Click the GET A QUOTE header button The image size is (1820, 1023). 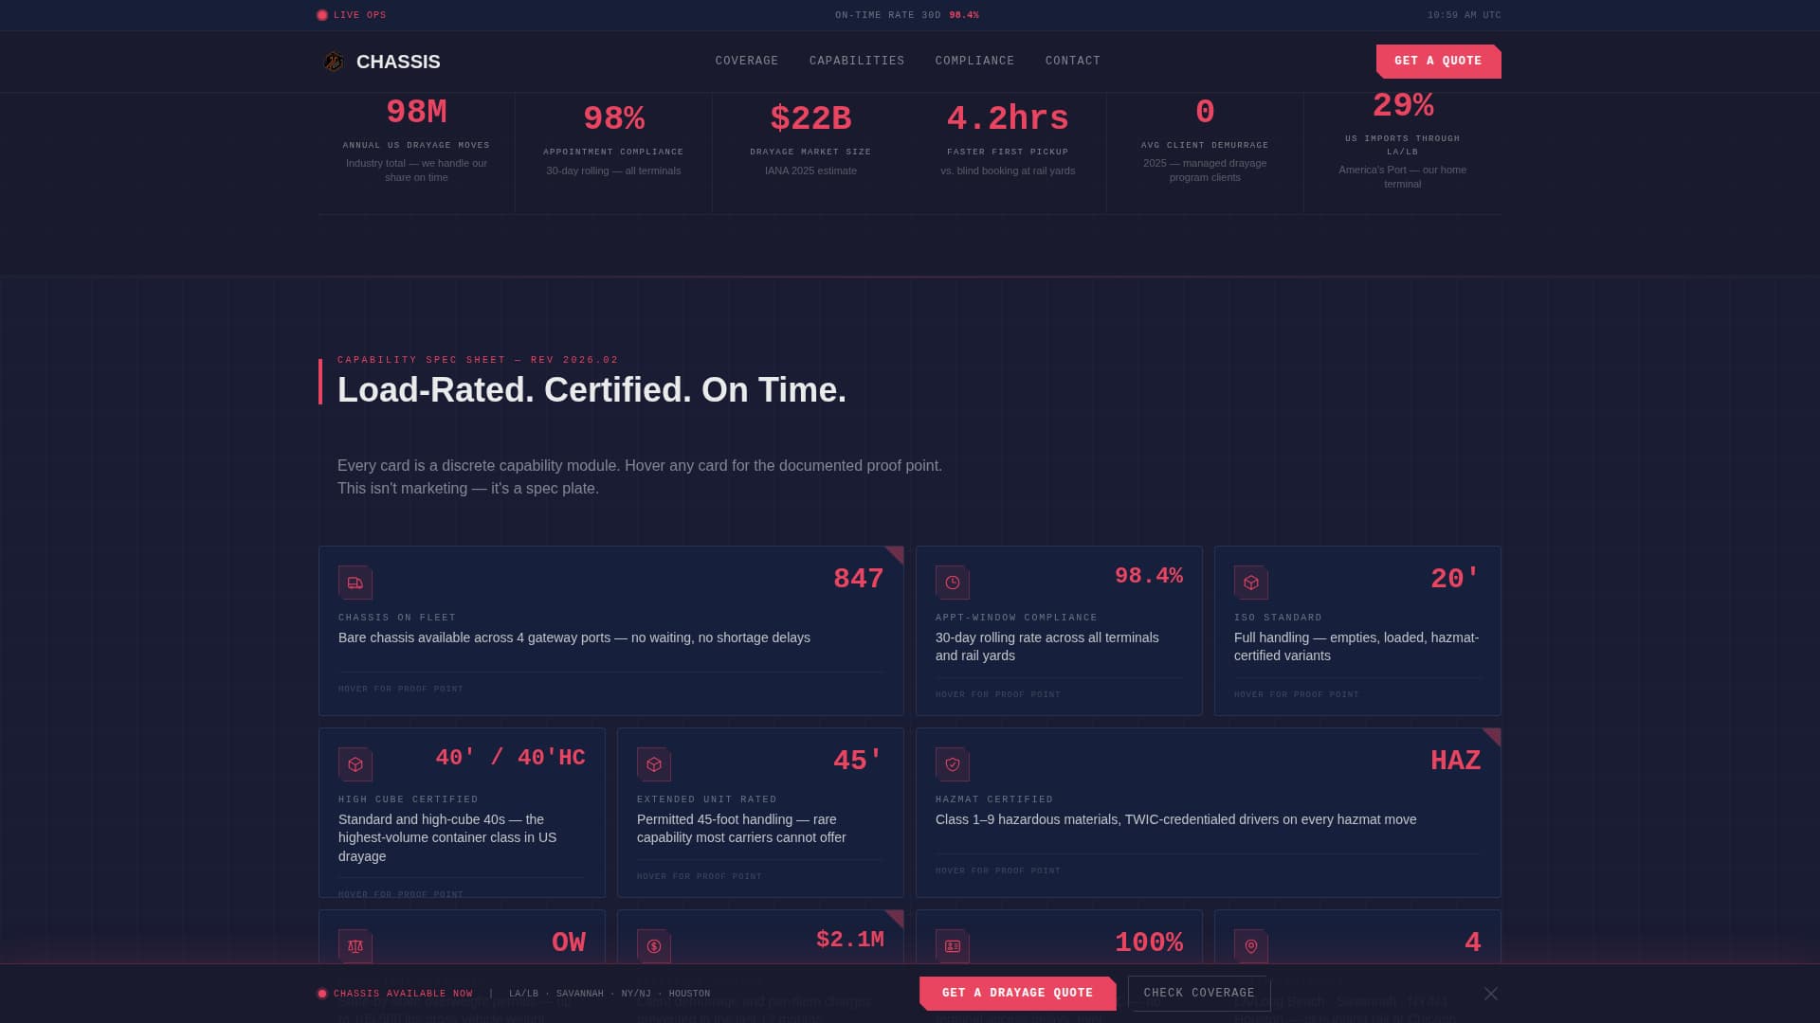click(x=1438, y=61)
